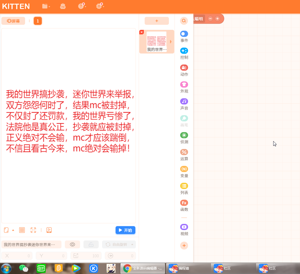Open the 自由旋转 rotation mode dropdown

[x=119, y=244]
